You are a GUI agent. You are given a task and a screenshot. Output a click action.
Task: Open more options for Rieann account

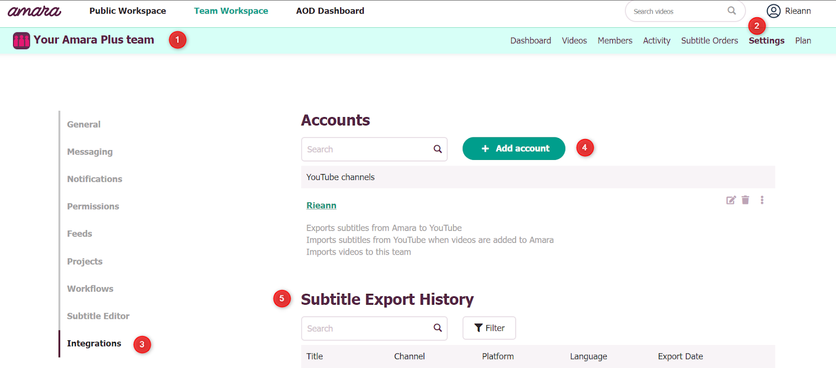point(762,200)
